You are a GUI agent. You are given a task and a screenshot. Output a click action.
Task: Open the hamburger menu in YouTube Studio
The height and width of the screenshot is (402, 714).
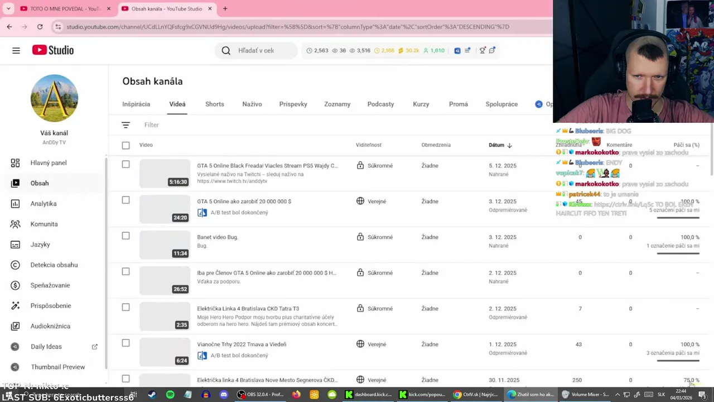(16, 50)
